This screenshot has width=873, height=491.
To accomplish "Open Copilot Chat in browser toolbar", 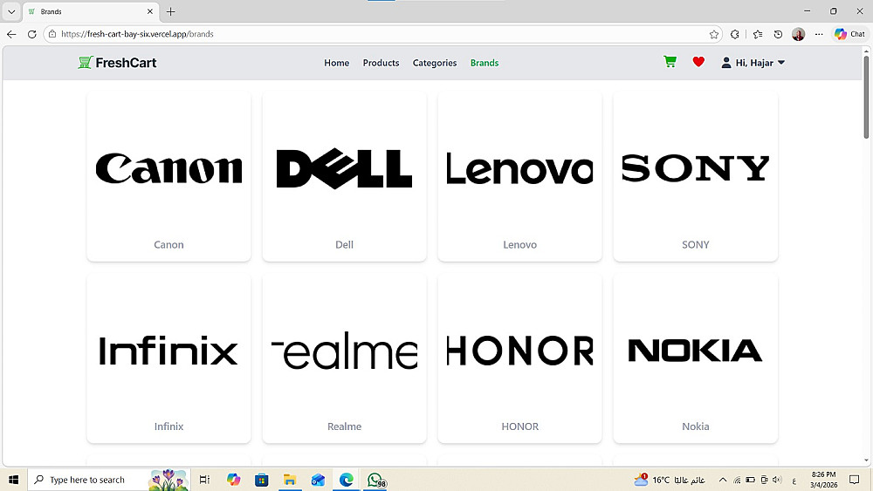I will [849, 34].
